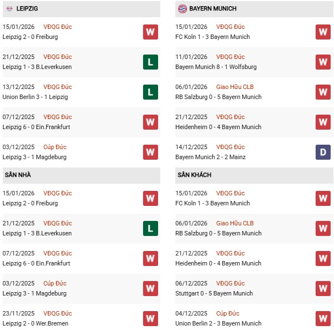Image resolution: width=334 pixels, height=330 pixels.
Task: Click the Leipzig club logo icon
Action: [9, 9]
